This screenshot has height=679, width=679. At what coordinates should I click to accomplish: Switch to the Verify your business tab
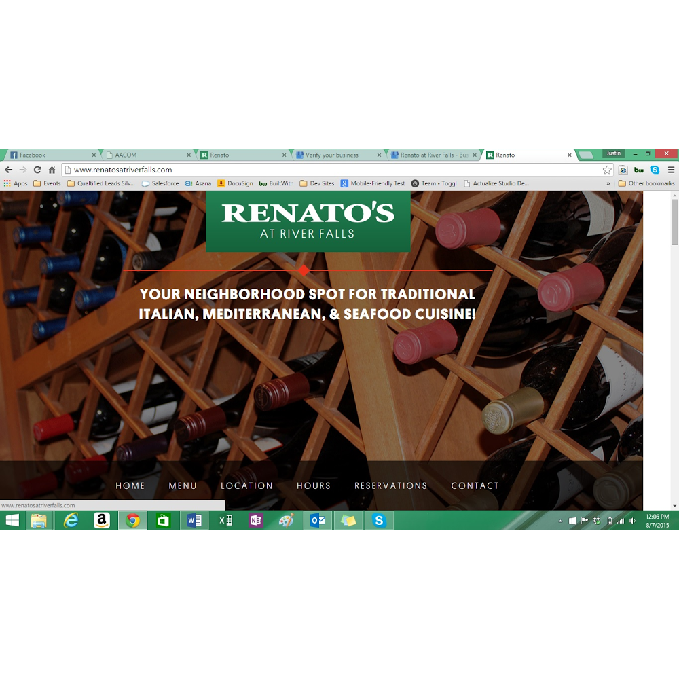[332, 155]
